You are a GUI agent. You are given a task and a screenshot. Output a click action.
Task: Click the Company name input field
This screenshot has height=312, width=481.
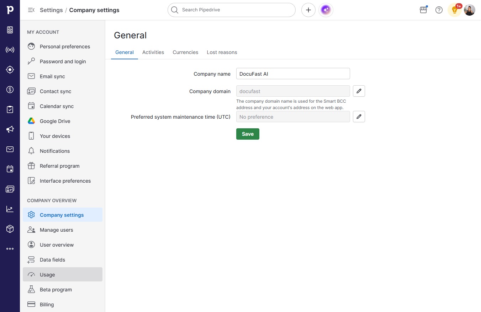pos(293,74)
